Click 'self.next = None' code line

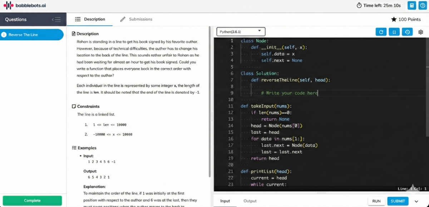point(282,61)
